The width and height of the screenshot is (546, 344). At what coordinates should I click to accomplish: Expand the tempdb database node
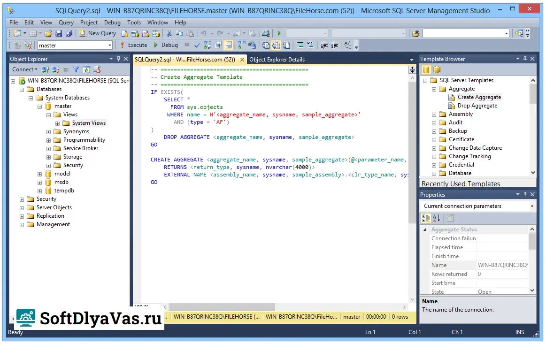click(40, 191)
